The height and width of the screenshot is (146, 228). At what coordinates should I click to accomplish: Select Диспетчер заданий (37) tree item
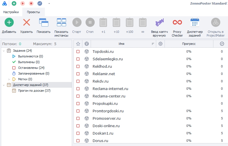point(31,85)
